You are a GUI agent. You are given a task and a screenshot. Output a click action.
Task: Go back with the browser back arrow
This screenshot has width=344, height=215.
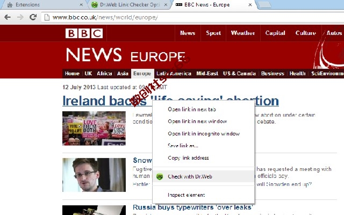(x=8, y=17)
